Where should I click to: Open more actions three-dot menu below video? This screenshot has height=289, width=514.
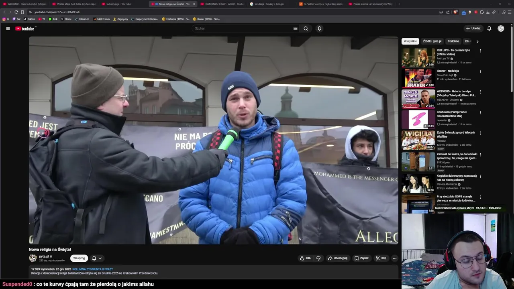coord(395,258)
